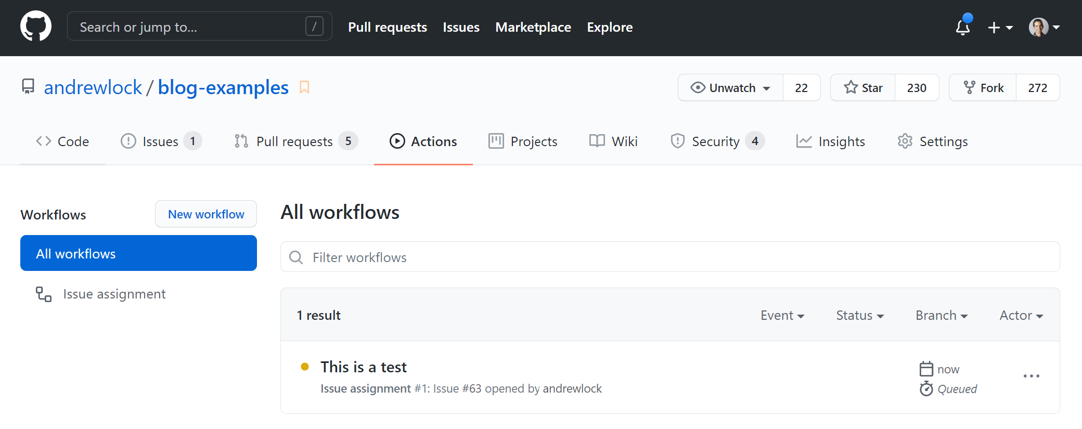Switch to the Code tab
Viewport: 1082px width, 429px height.
pos(62,141)
